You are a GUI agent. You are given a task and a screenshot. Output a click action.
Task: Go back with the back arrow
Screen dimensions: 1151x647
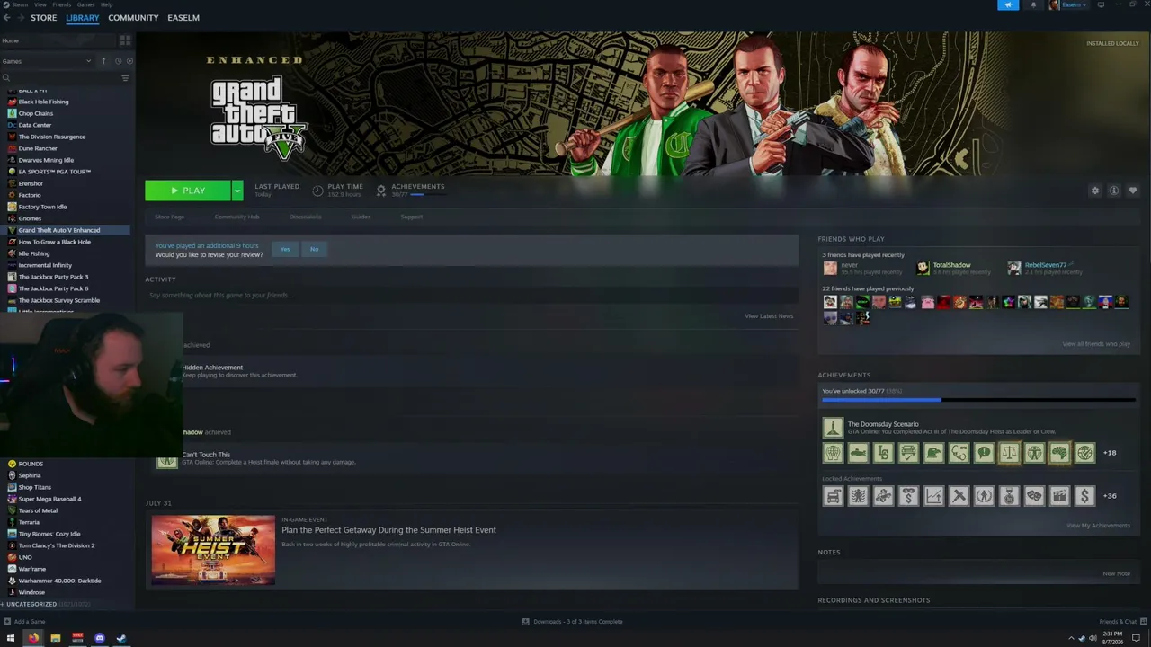click(x=6, y=18)
